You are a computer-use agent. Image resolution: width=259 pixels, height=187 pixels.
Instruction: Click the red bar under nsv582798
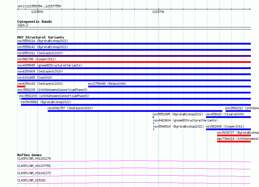point(134,62)
